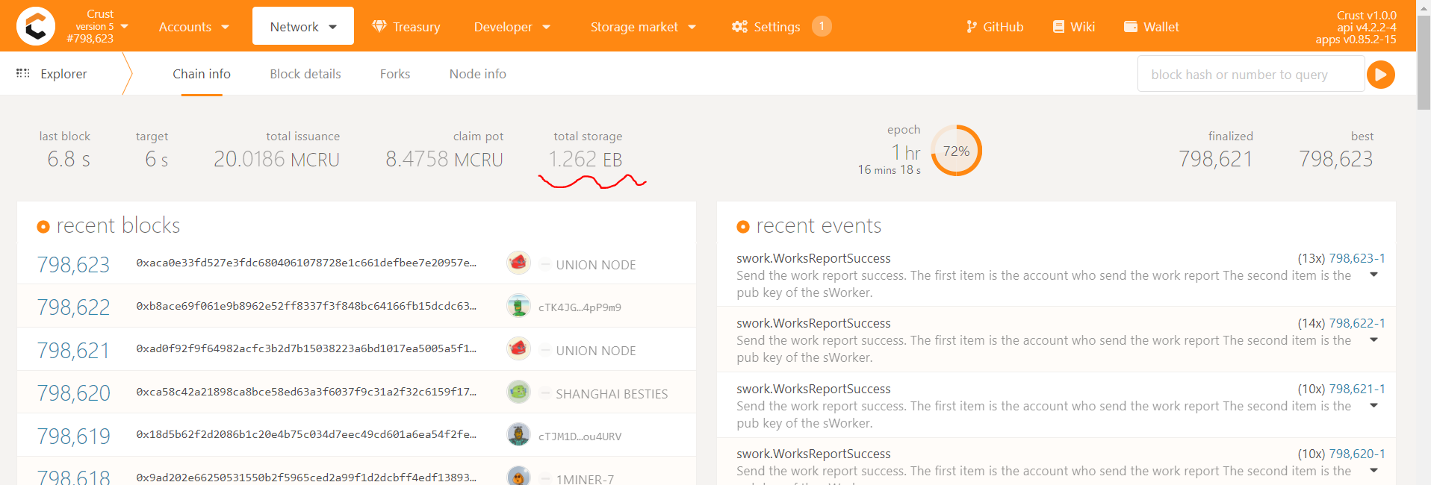This screenshot has height=485, width=1431.
Task: Click the epoch 72% progress ring
Action: 957,151
